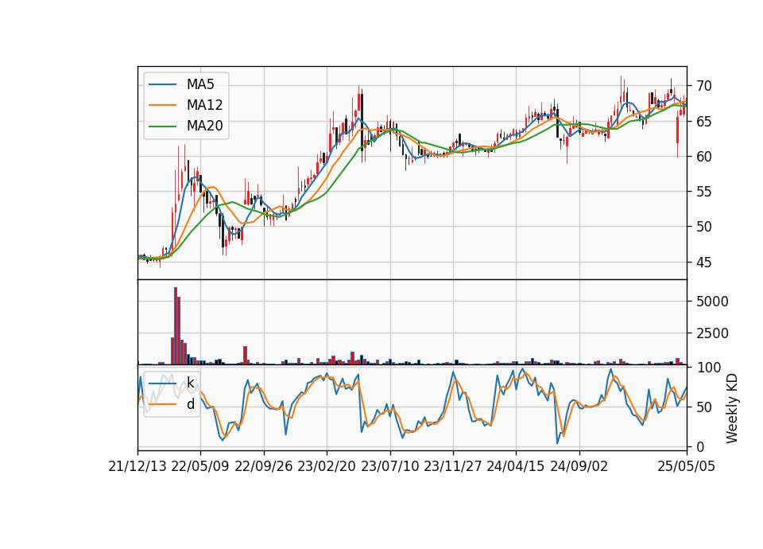
Task: Click the price axis value 60
Action: [703, 157]
